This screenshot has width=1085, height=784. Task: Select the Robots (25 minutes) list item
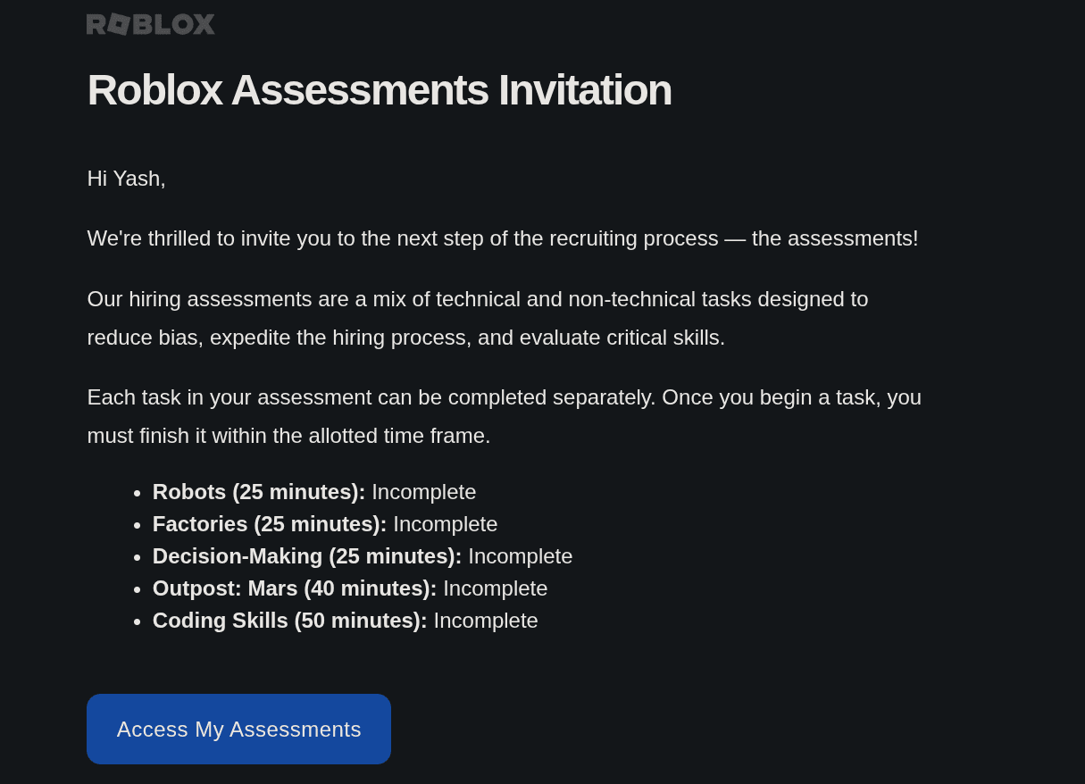coord(314,492)
